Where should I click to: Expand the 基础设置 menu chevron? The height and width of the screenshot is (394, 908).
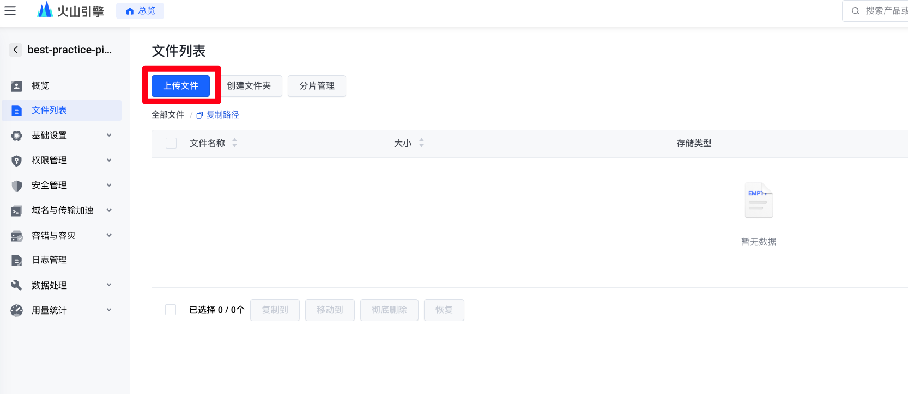[x=109, y=135]
